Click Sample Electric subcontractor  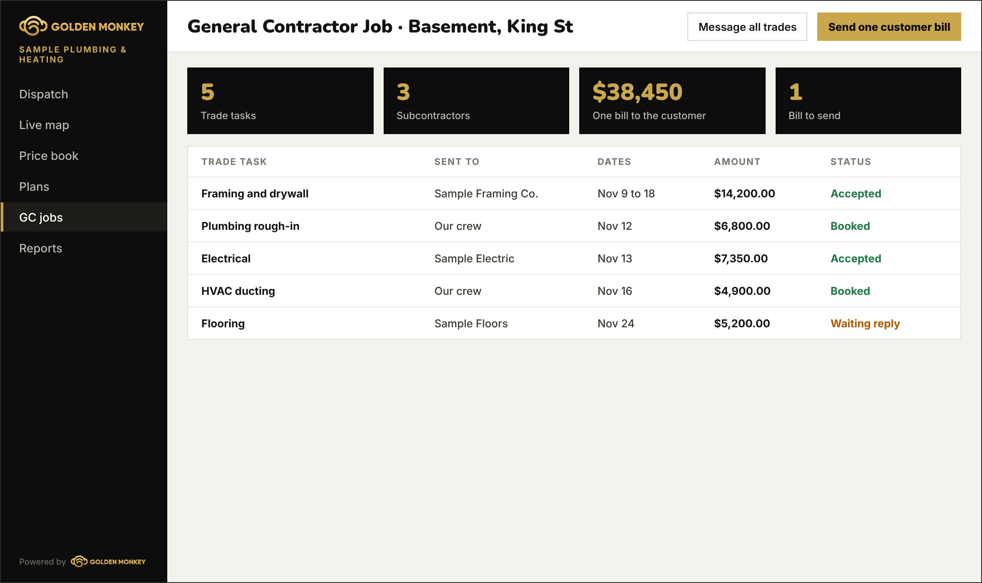coord(474,258)
